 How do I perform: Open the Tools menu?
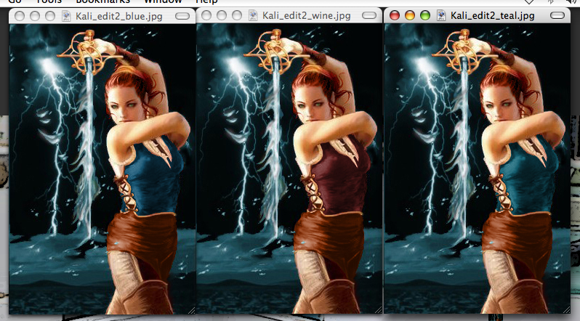click(48, 2)
